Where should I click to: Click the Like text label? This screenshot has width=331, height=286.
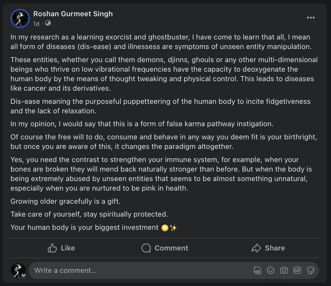[x=68, y=248]
